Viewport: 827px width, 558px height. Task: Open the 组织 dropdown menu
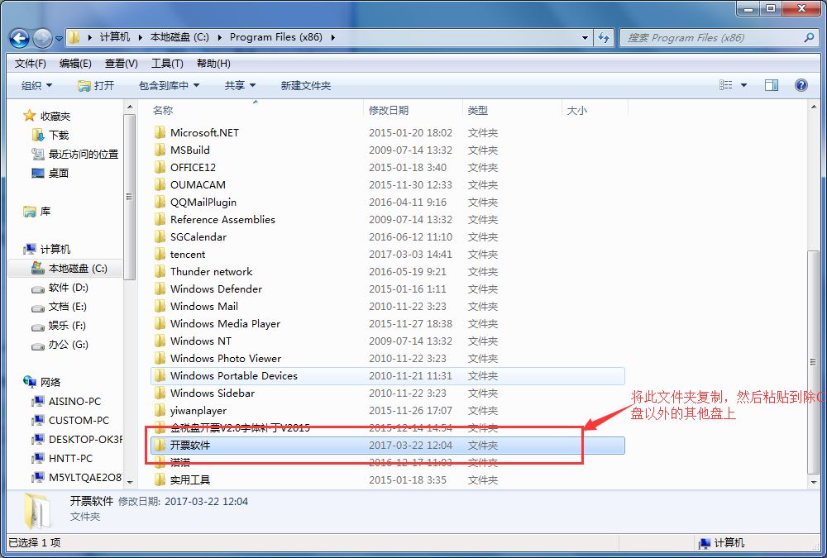36,85
